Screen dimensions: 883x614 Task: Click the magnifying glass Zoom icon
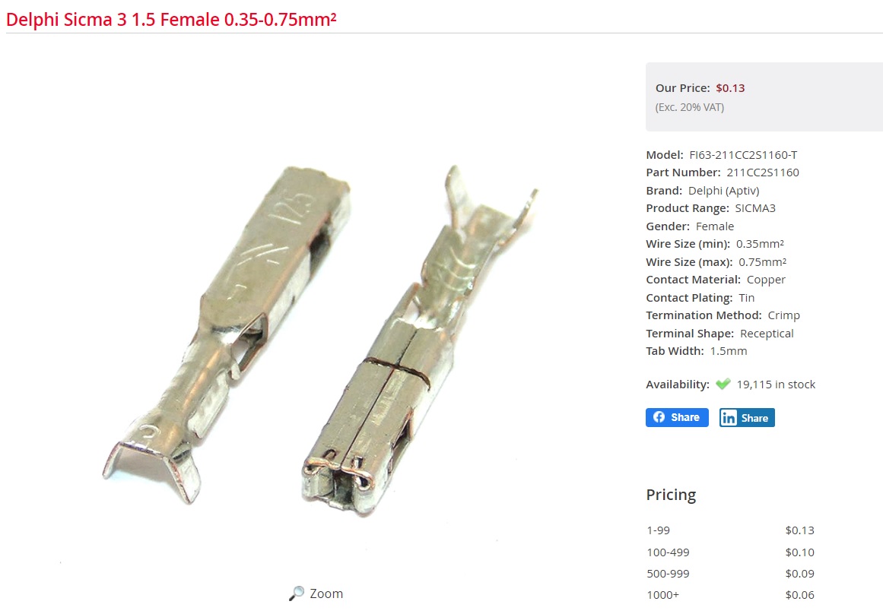point(297,593)
